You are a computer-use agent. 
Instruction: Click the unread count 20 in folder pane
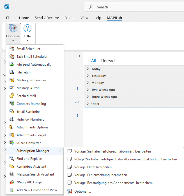(77, 102)
